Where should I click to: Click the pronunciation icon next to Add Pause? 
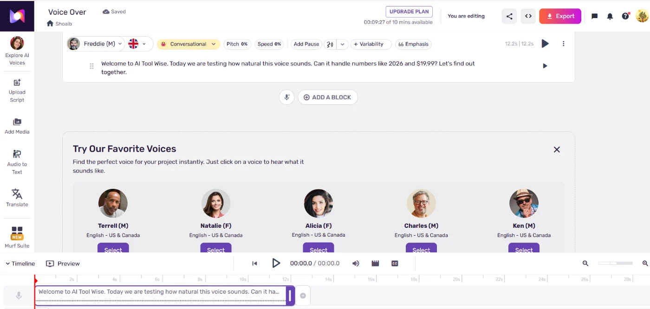point(330,44)
